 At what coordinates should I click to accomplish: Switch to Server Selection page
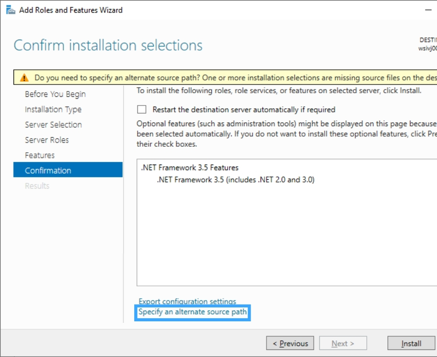[x=53, y=125]
